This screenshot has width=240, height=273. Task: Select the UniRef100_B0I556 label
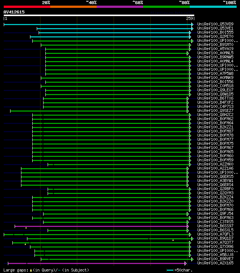215,82
